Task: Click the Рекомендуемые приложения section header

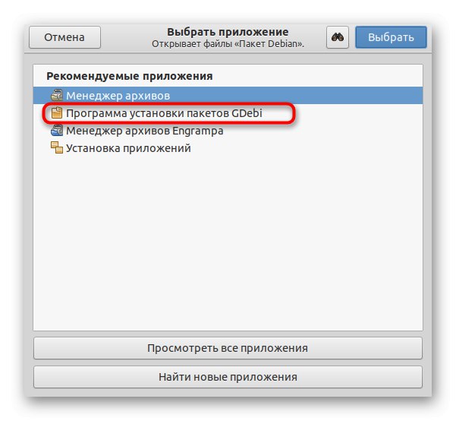Action: tap(130, 76)
